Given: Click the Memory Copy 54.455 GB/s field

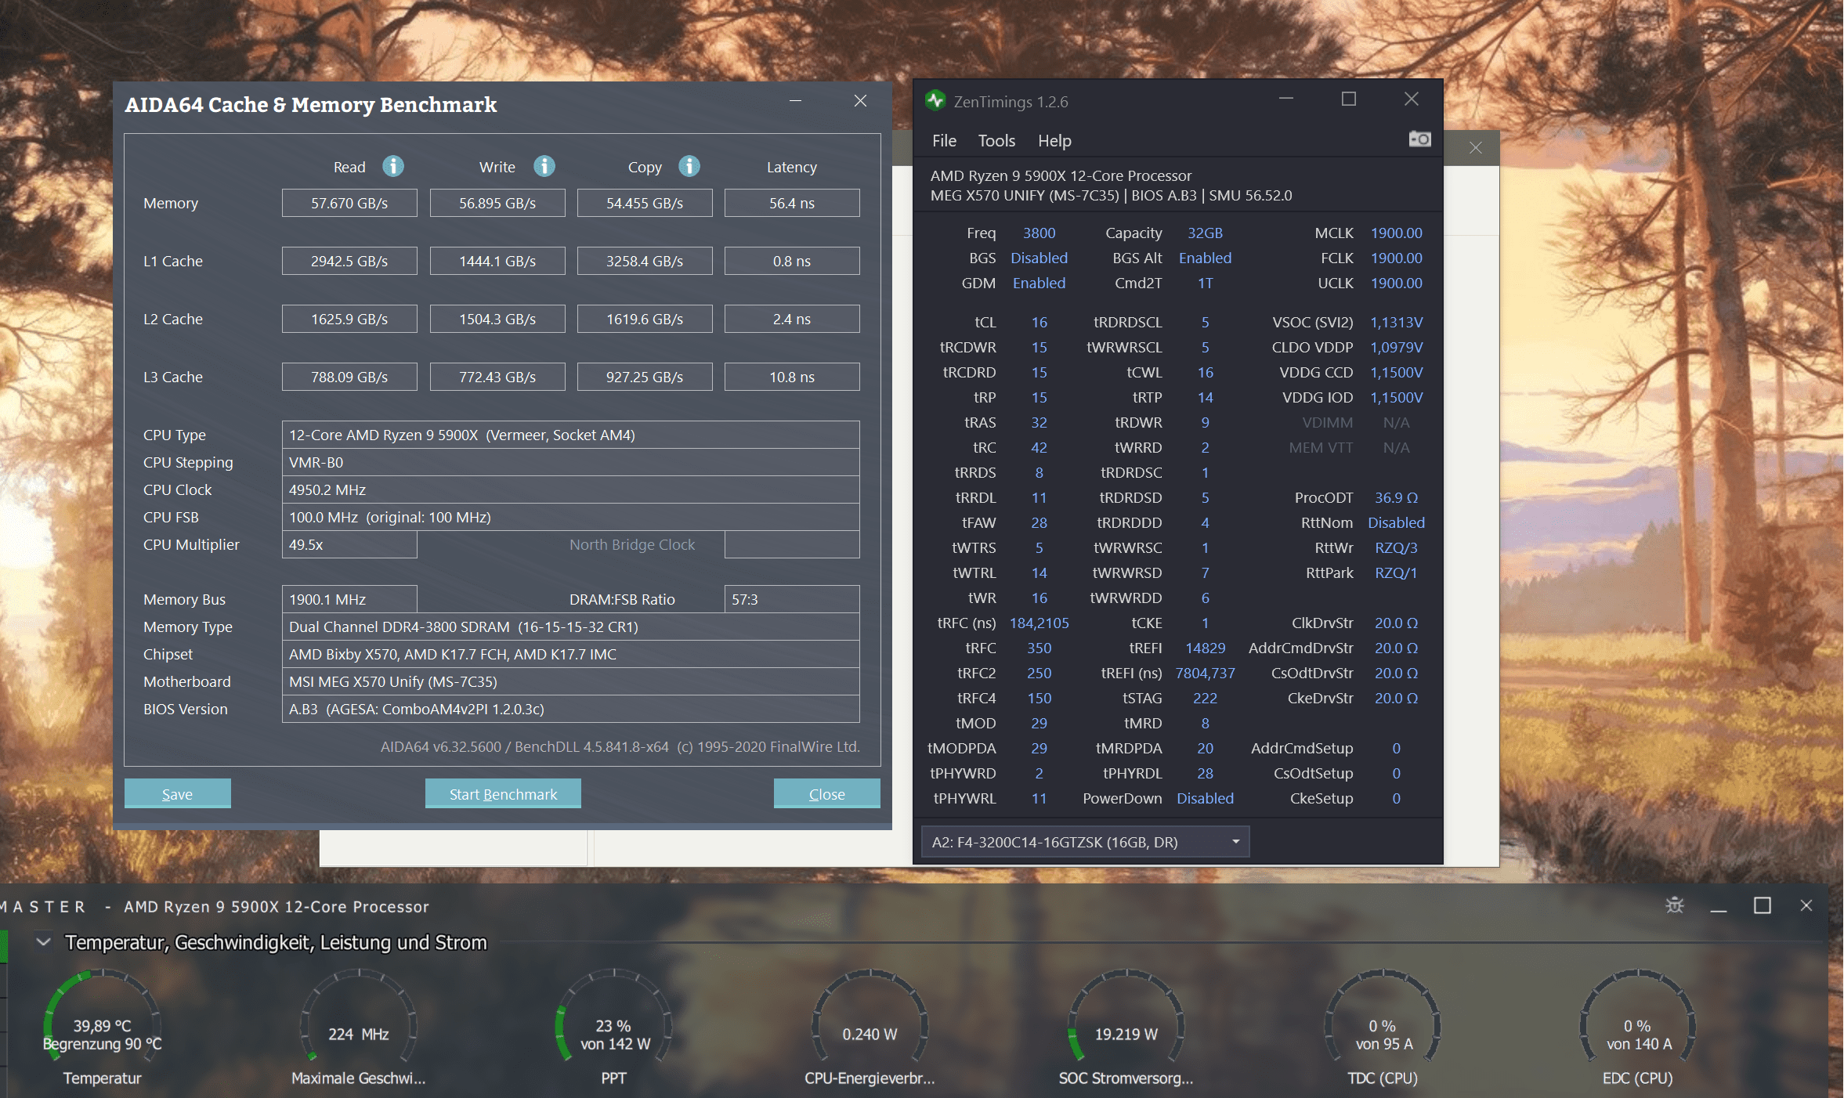Looking at the screenshot, I should (645, 203).
